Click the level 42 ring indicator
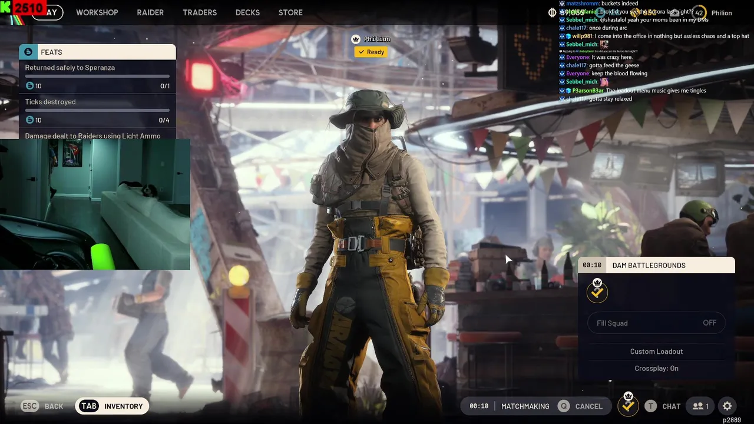The width and height of the screenshot is (754, 424). click(699, 12)
